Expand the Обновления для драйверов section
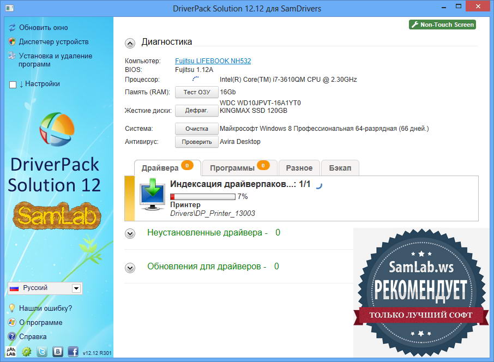This screenshot has height=362, width=494. (x=130, y=268)
